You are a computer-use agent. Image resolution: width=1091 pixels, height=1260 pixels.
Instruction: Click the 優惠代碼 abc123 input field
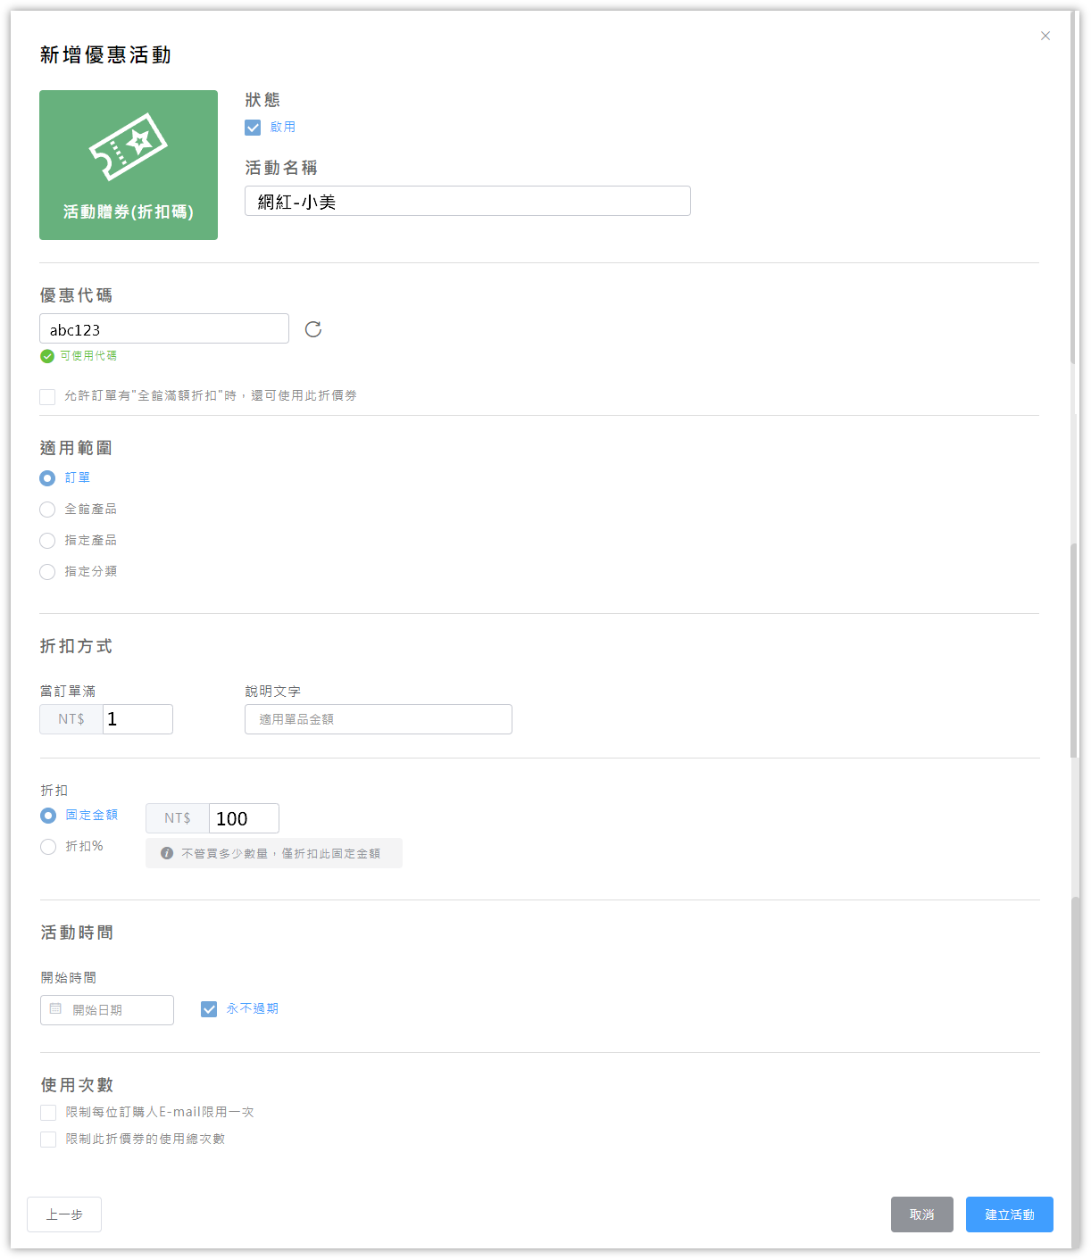(x=164, y=329)
